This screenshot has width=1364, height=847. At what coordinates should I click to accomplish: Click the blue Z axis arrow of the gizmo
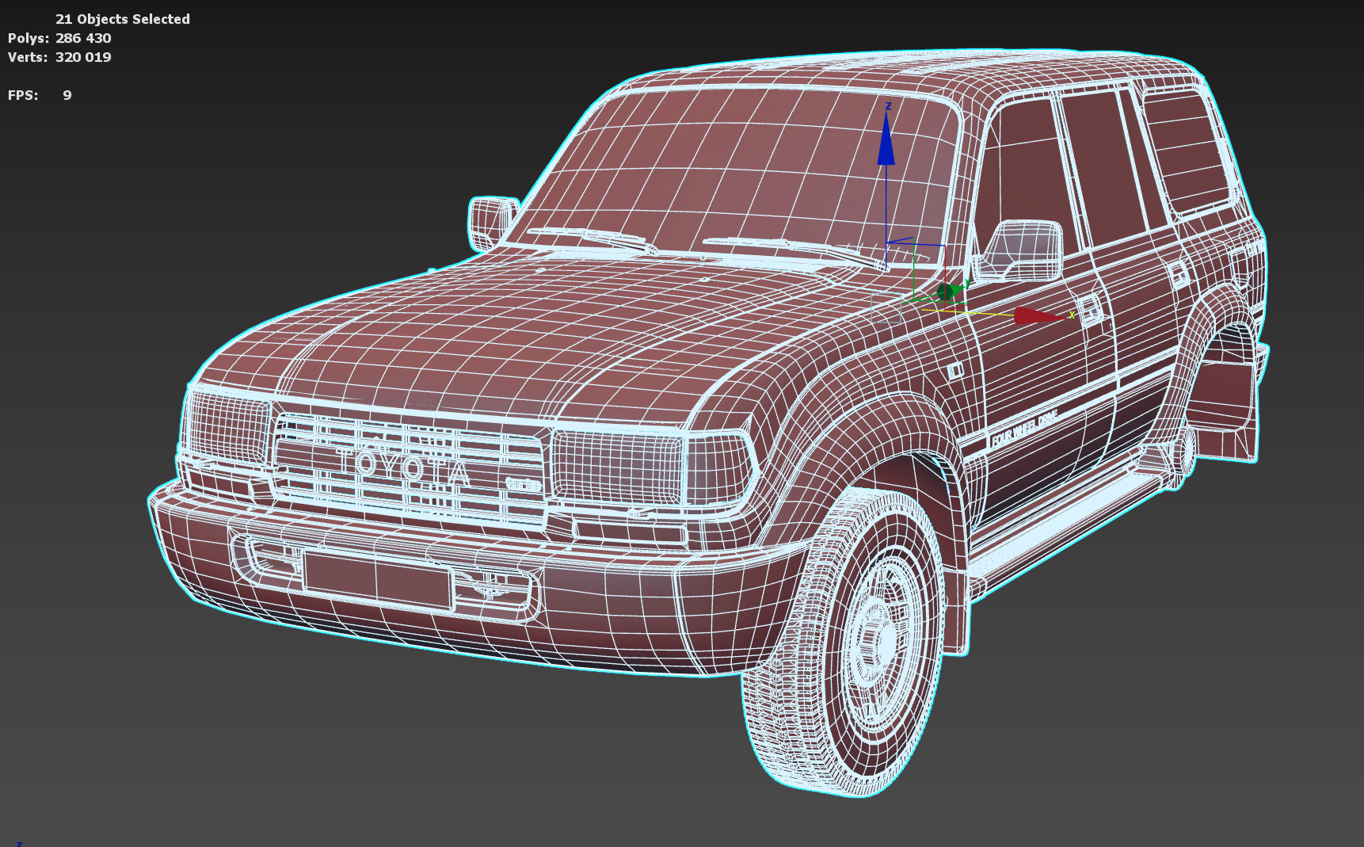886,139
